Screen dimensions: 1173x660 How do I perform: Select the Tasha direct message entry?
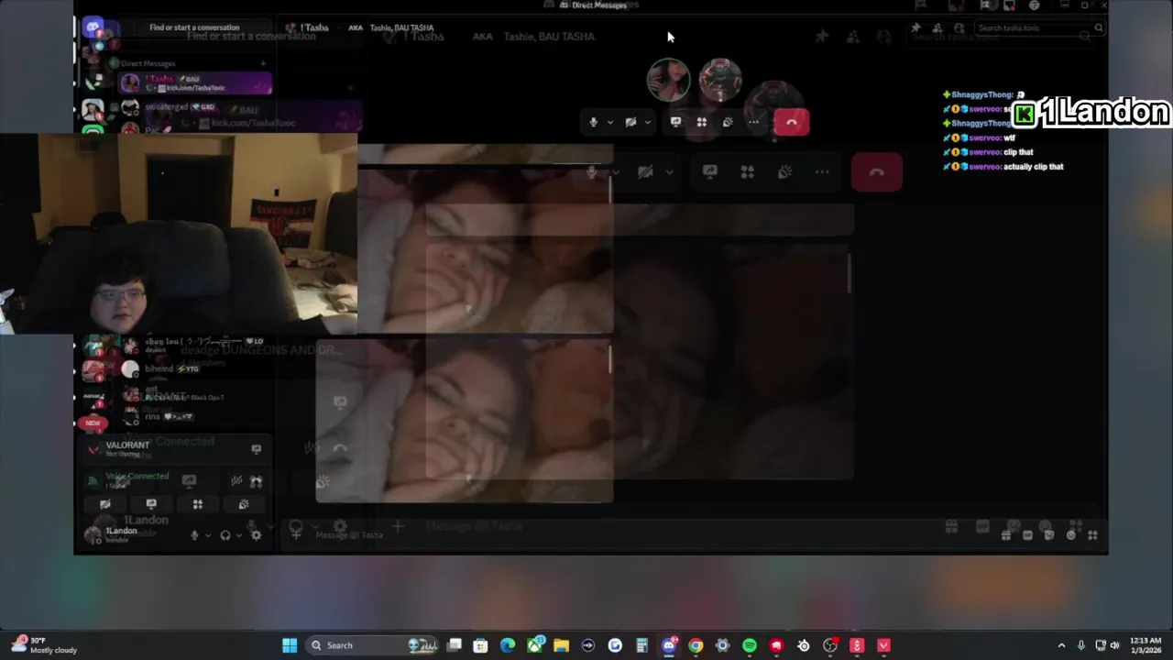(195, 83)
